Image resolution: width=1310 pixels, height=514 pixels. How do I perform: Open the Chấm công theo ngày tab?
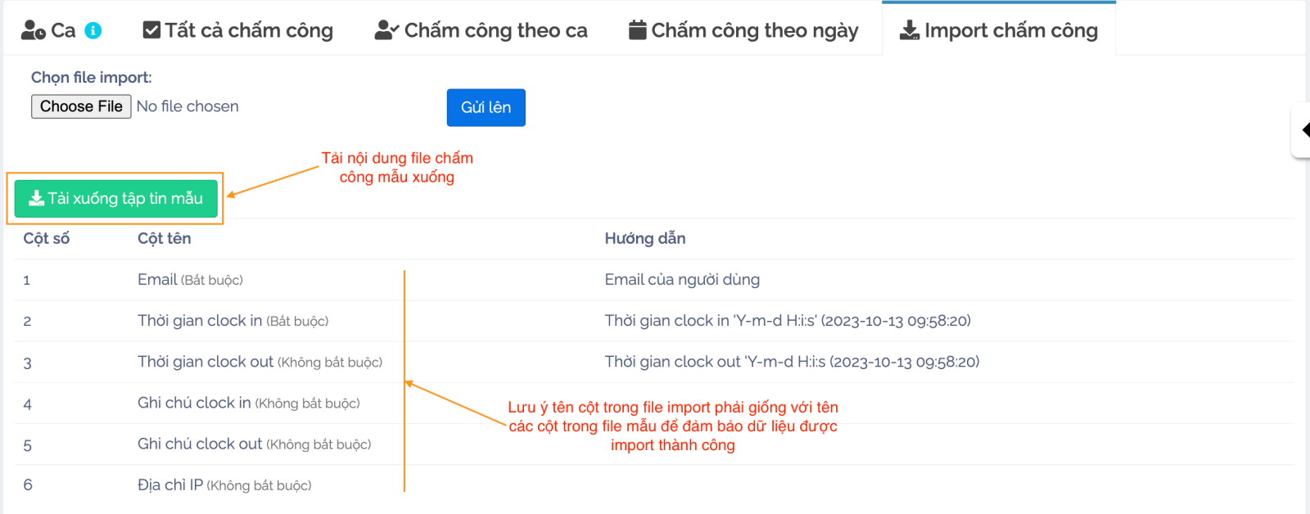point(754,30)
